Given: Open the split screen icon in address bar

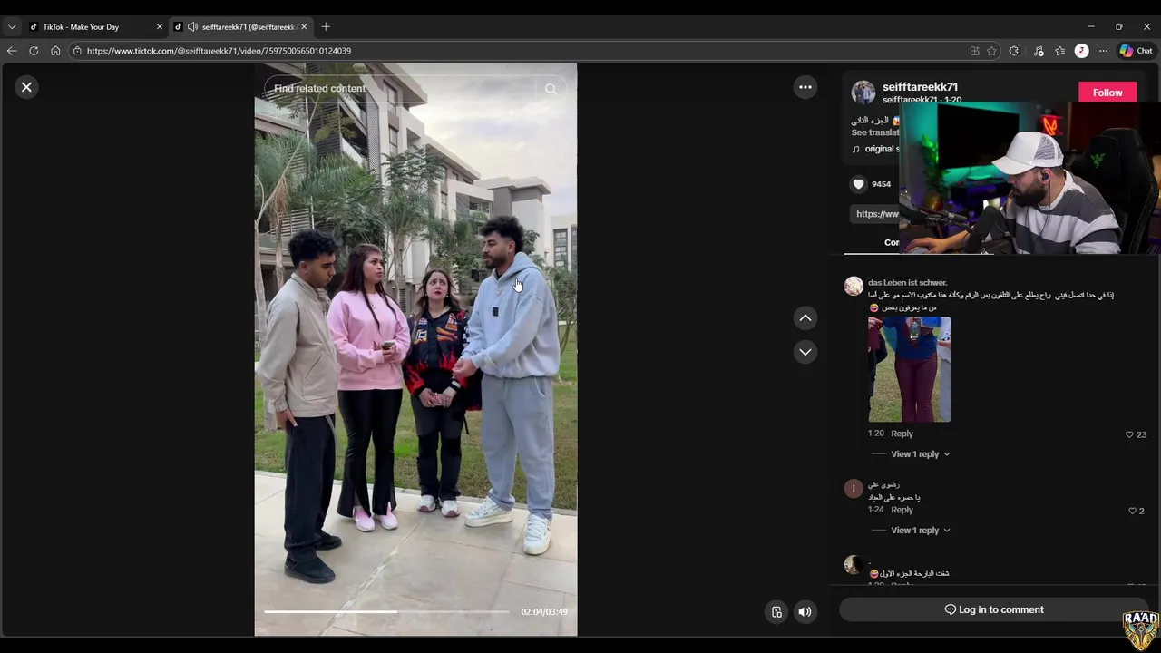Looking at the screenshot, I should (x=974, y=51).
